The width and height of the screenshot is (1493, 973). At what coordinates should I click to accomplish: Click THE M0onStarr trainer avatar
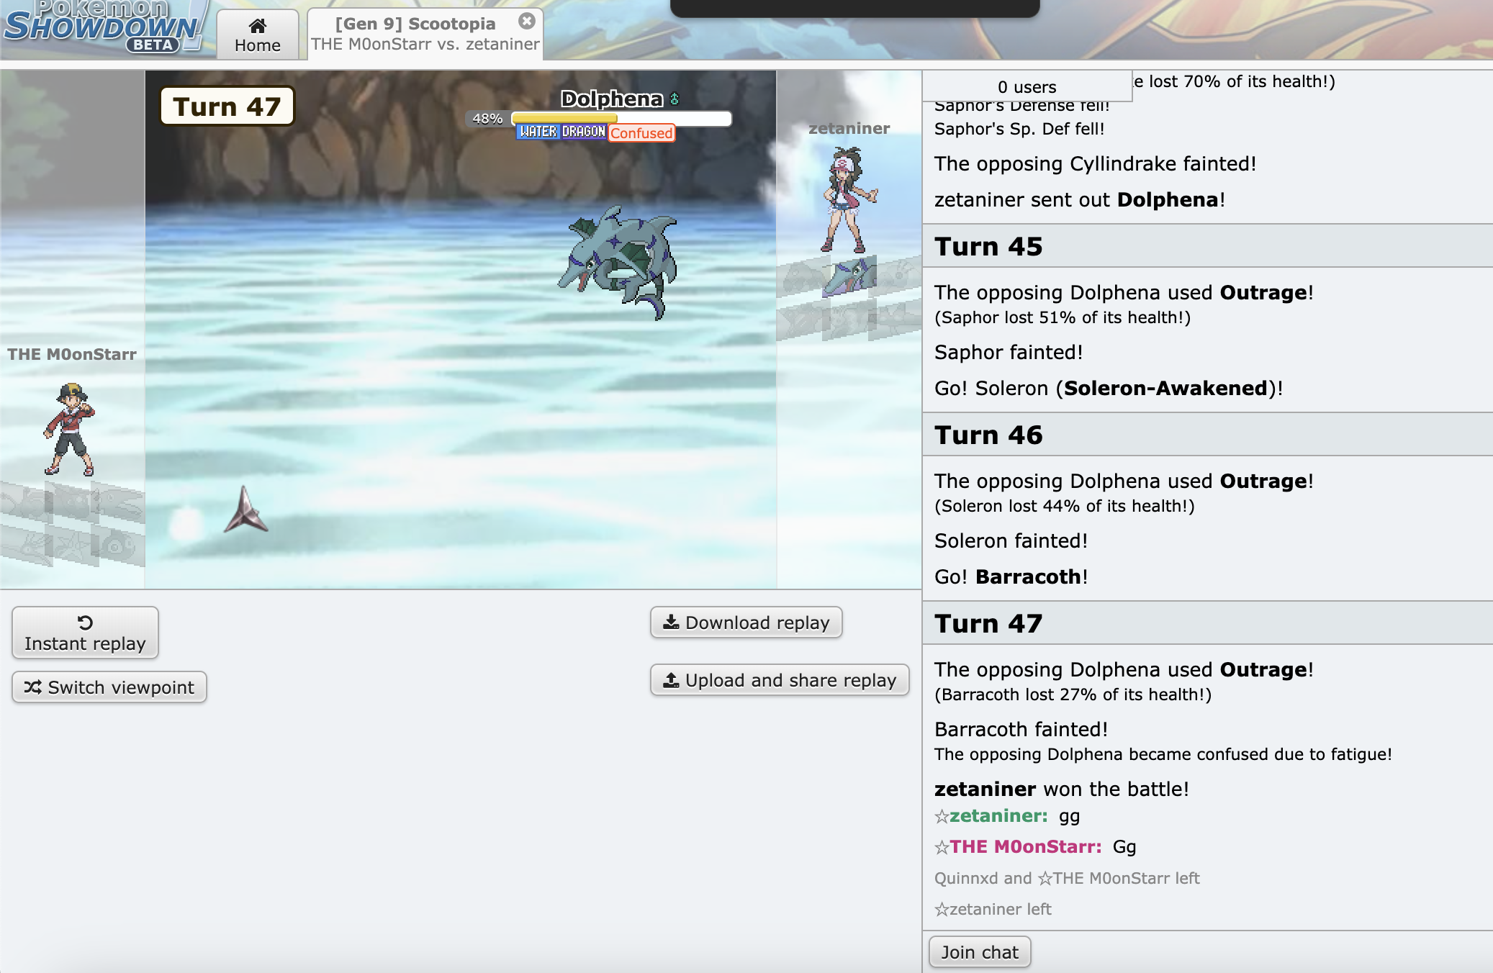click(x=70, y=429)
